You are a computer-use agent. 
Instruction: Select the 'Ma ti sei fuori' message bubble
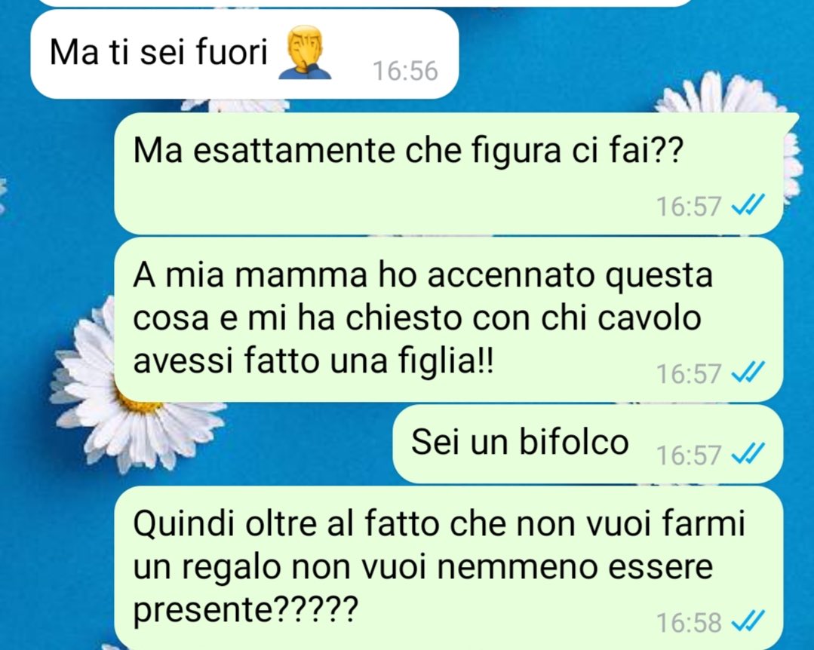coord(244,54)
